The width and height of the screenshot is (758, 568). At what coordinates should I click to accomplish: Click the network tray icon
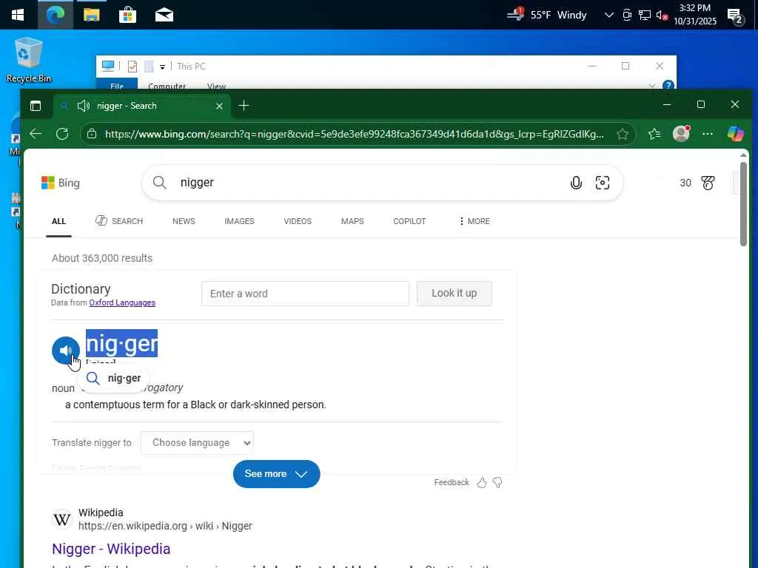click(x=645, y=15)
